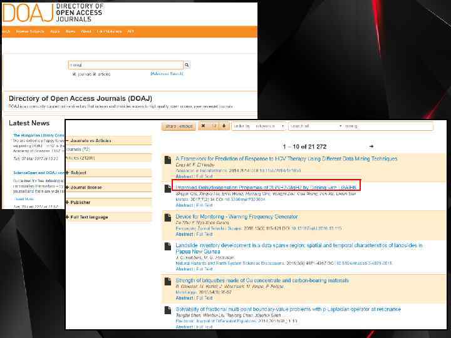The width and height of the screenshot is (451, 338).
Task: Open the ScienceOpen and DOAJ news headline
Action: pyautogui.click(x=39, y=173)
